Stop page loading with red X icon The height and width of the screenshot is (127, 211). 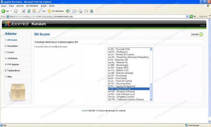23,11
